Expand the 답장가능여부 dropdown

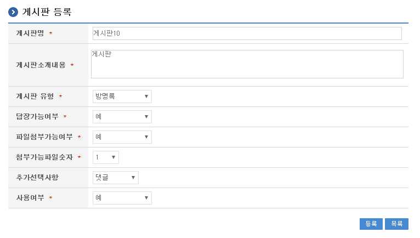coord(122,117)
